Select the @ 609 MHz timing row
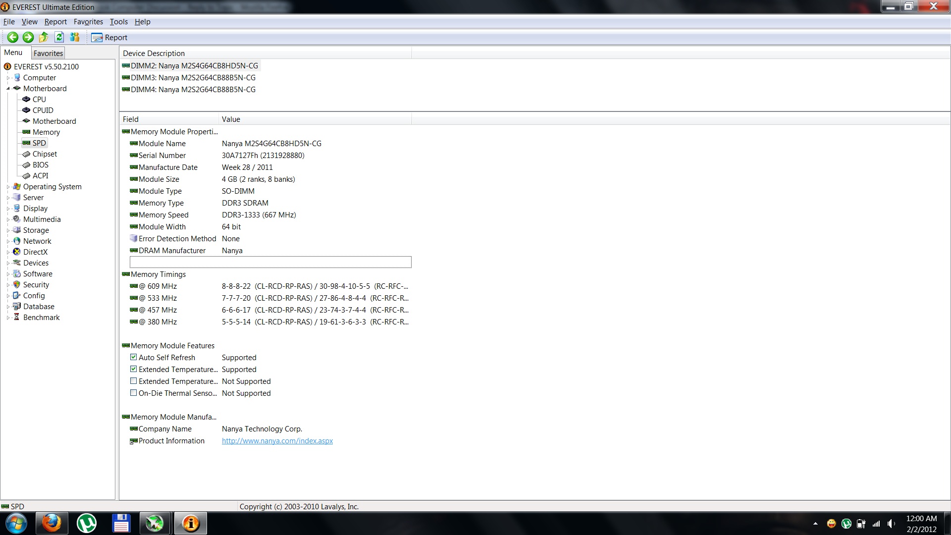 270,286
